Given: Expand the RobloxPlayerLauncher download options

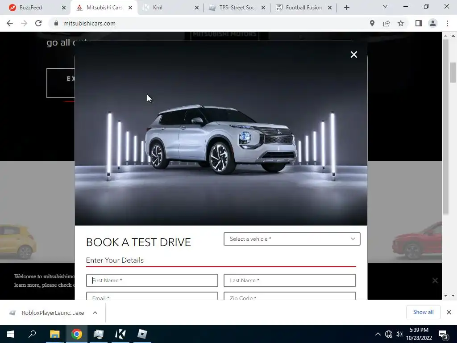Looking at the screenshot, I should click(95, 313).
